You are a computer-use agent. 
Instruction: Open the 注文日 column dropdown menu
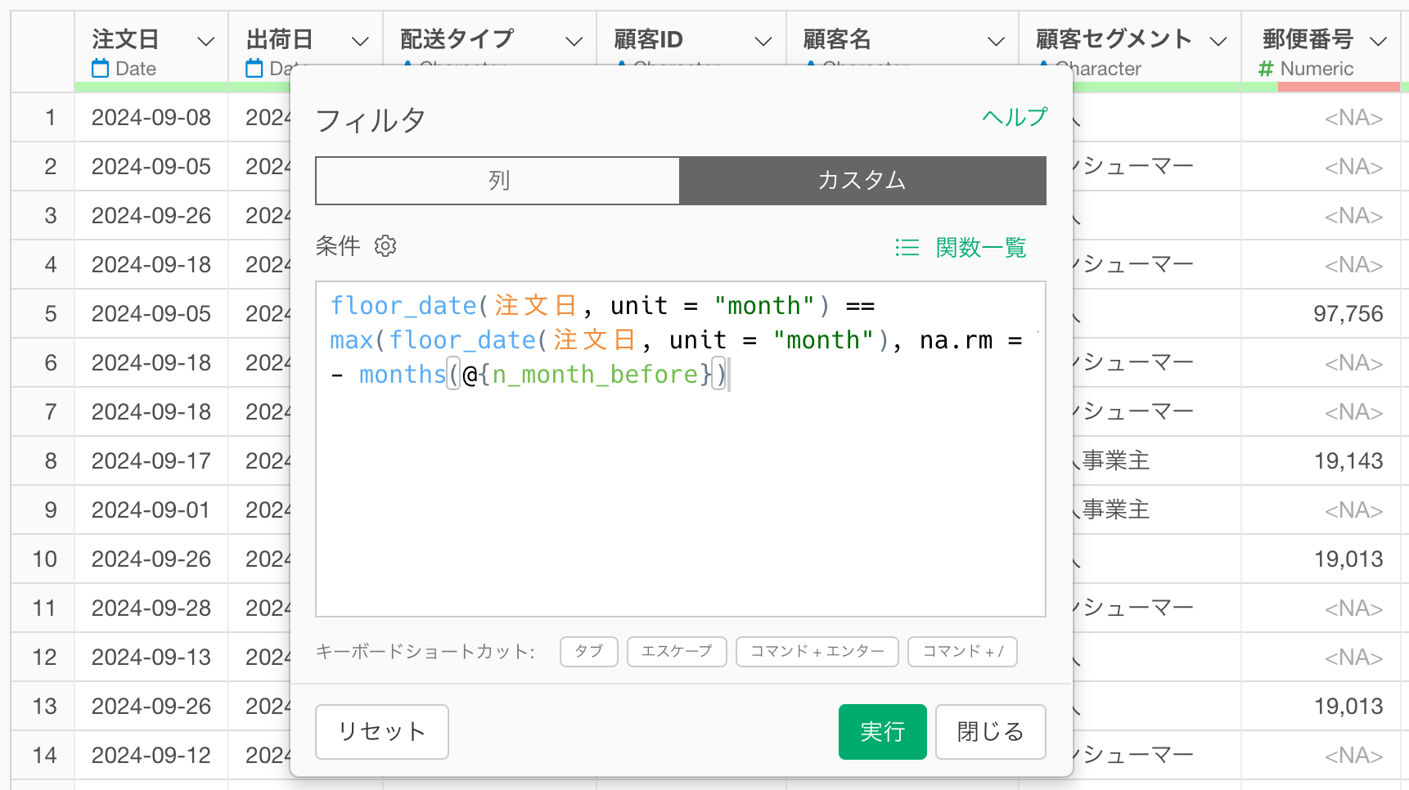(206, 41)
